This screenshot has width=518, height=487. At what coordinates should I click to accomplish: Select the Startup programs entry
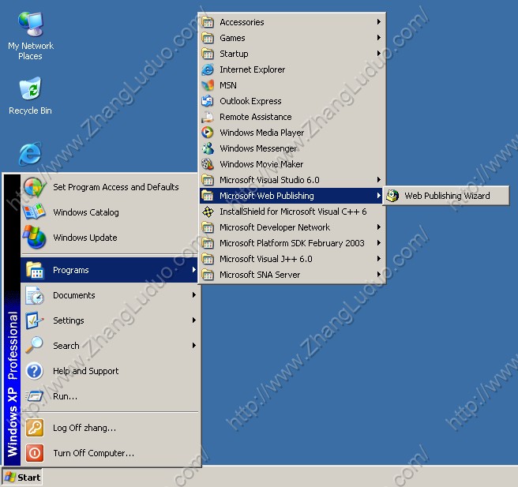click(x=291, y=54)
